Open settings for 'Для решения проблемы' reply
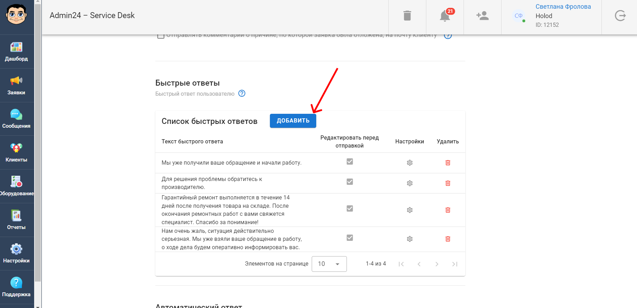This screenshot has width=637, height=308. coord(410,183)
